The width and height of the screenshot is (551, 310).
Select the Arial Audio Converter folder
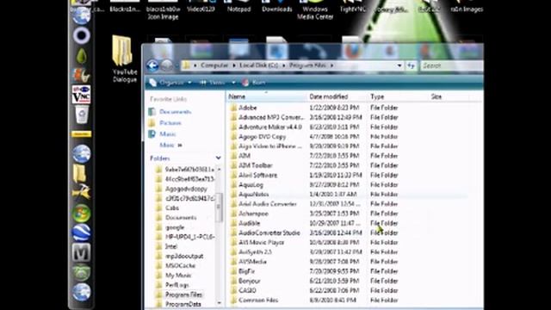pyautogui.click(x=268, y=204)
